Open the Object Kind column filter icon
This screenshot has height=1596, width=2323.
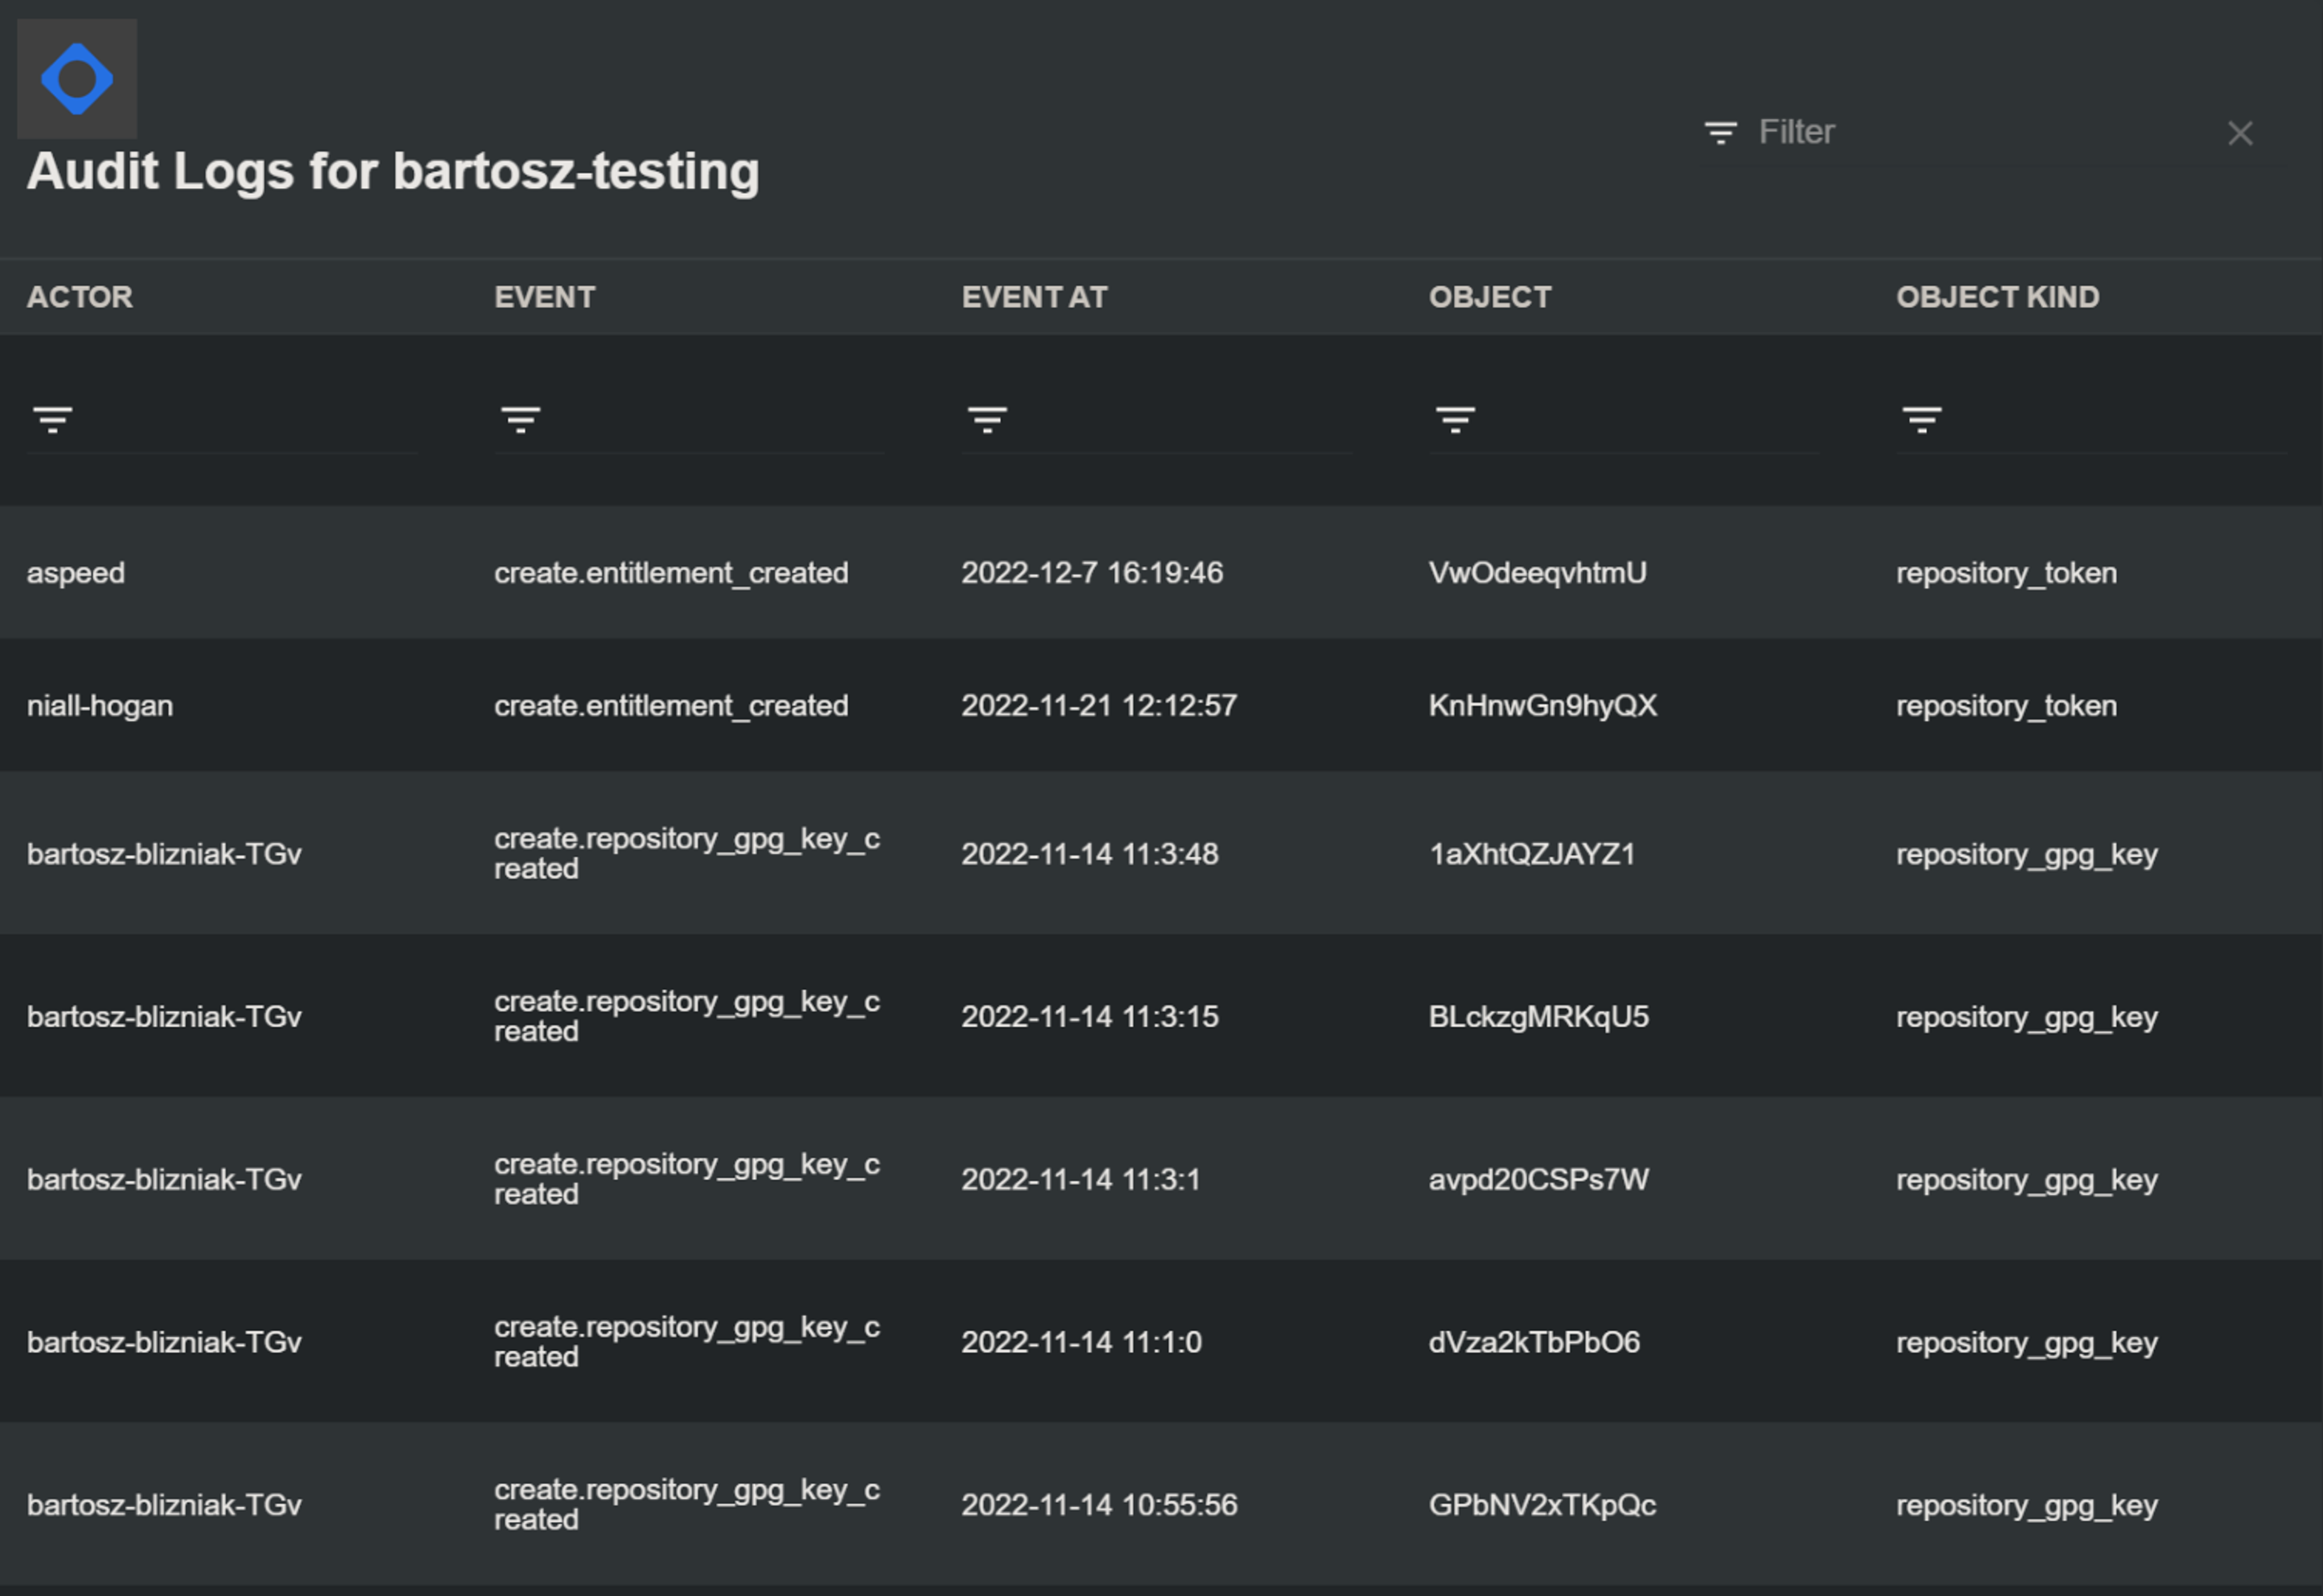(1922, 418)
